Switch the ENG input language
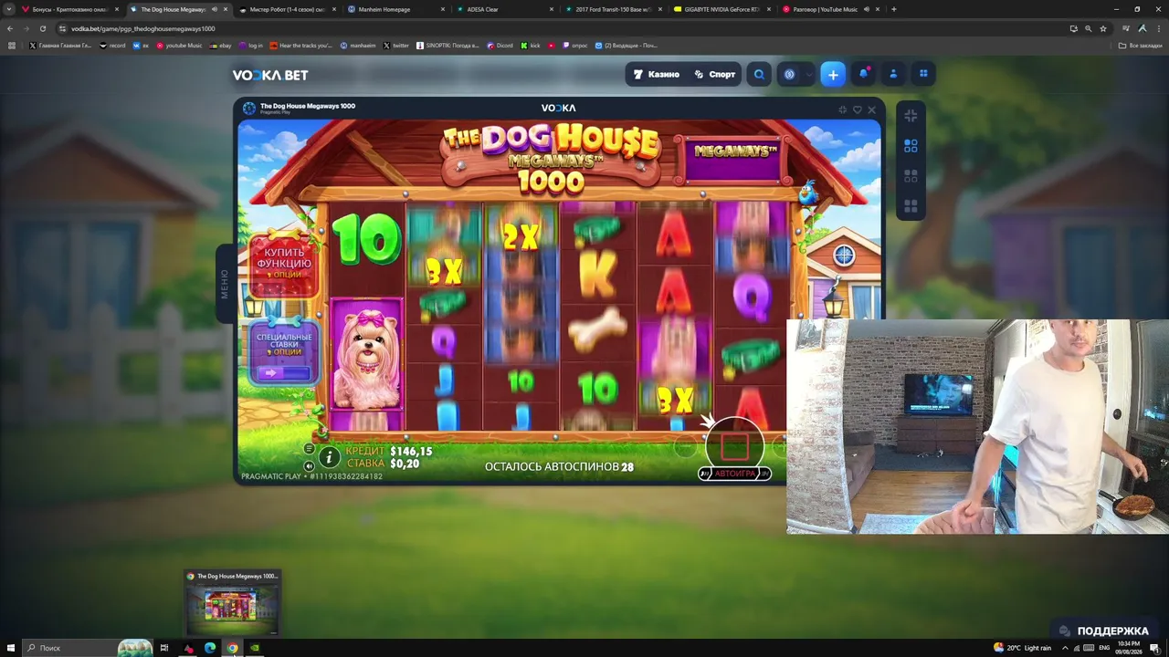This screenshot has height=657, width=1169. [x=1104, y=648]
